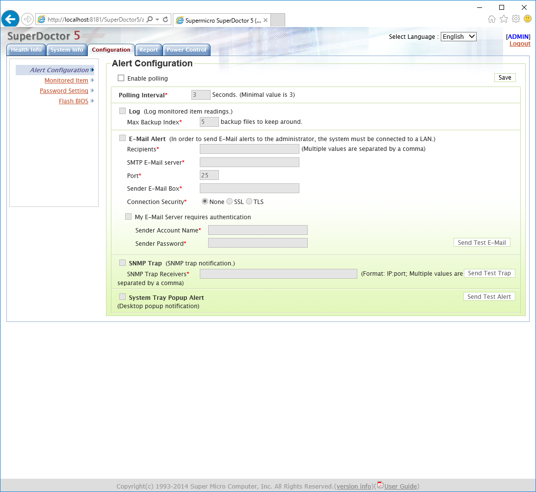Refresh the page with reload icon
Viewport: 536px width, 492px height.
point(165,20)
